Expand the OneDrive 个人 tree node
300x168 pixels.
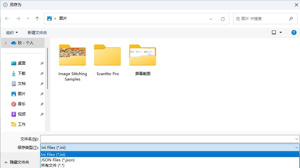[5, 43]
